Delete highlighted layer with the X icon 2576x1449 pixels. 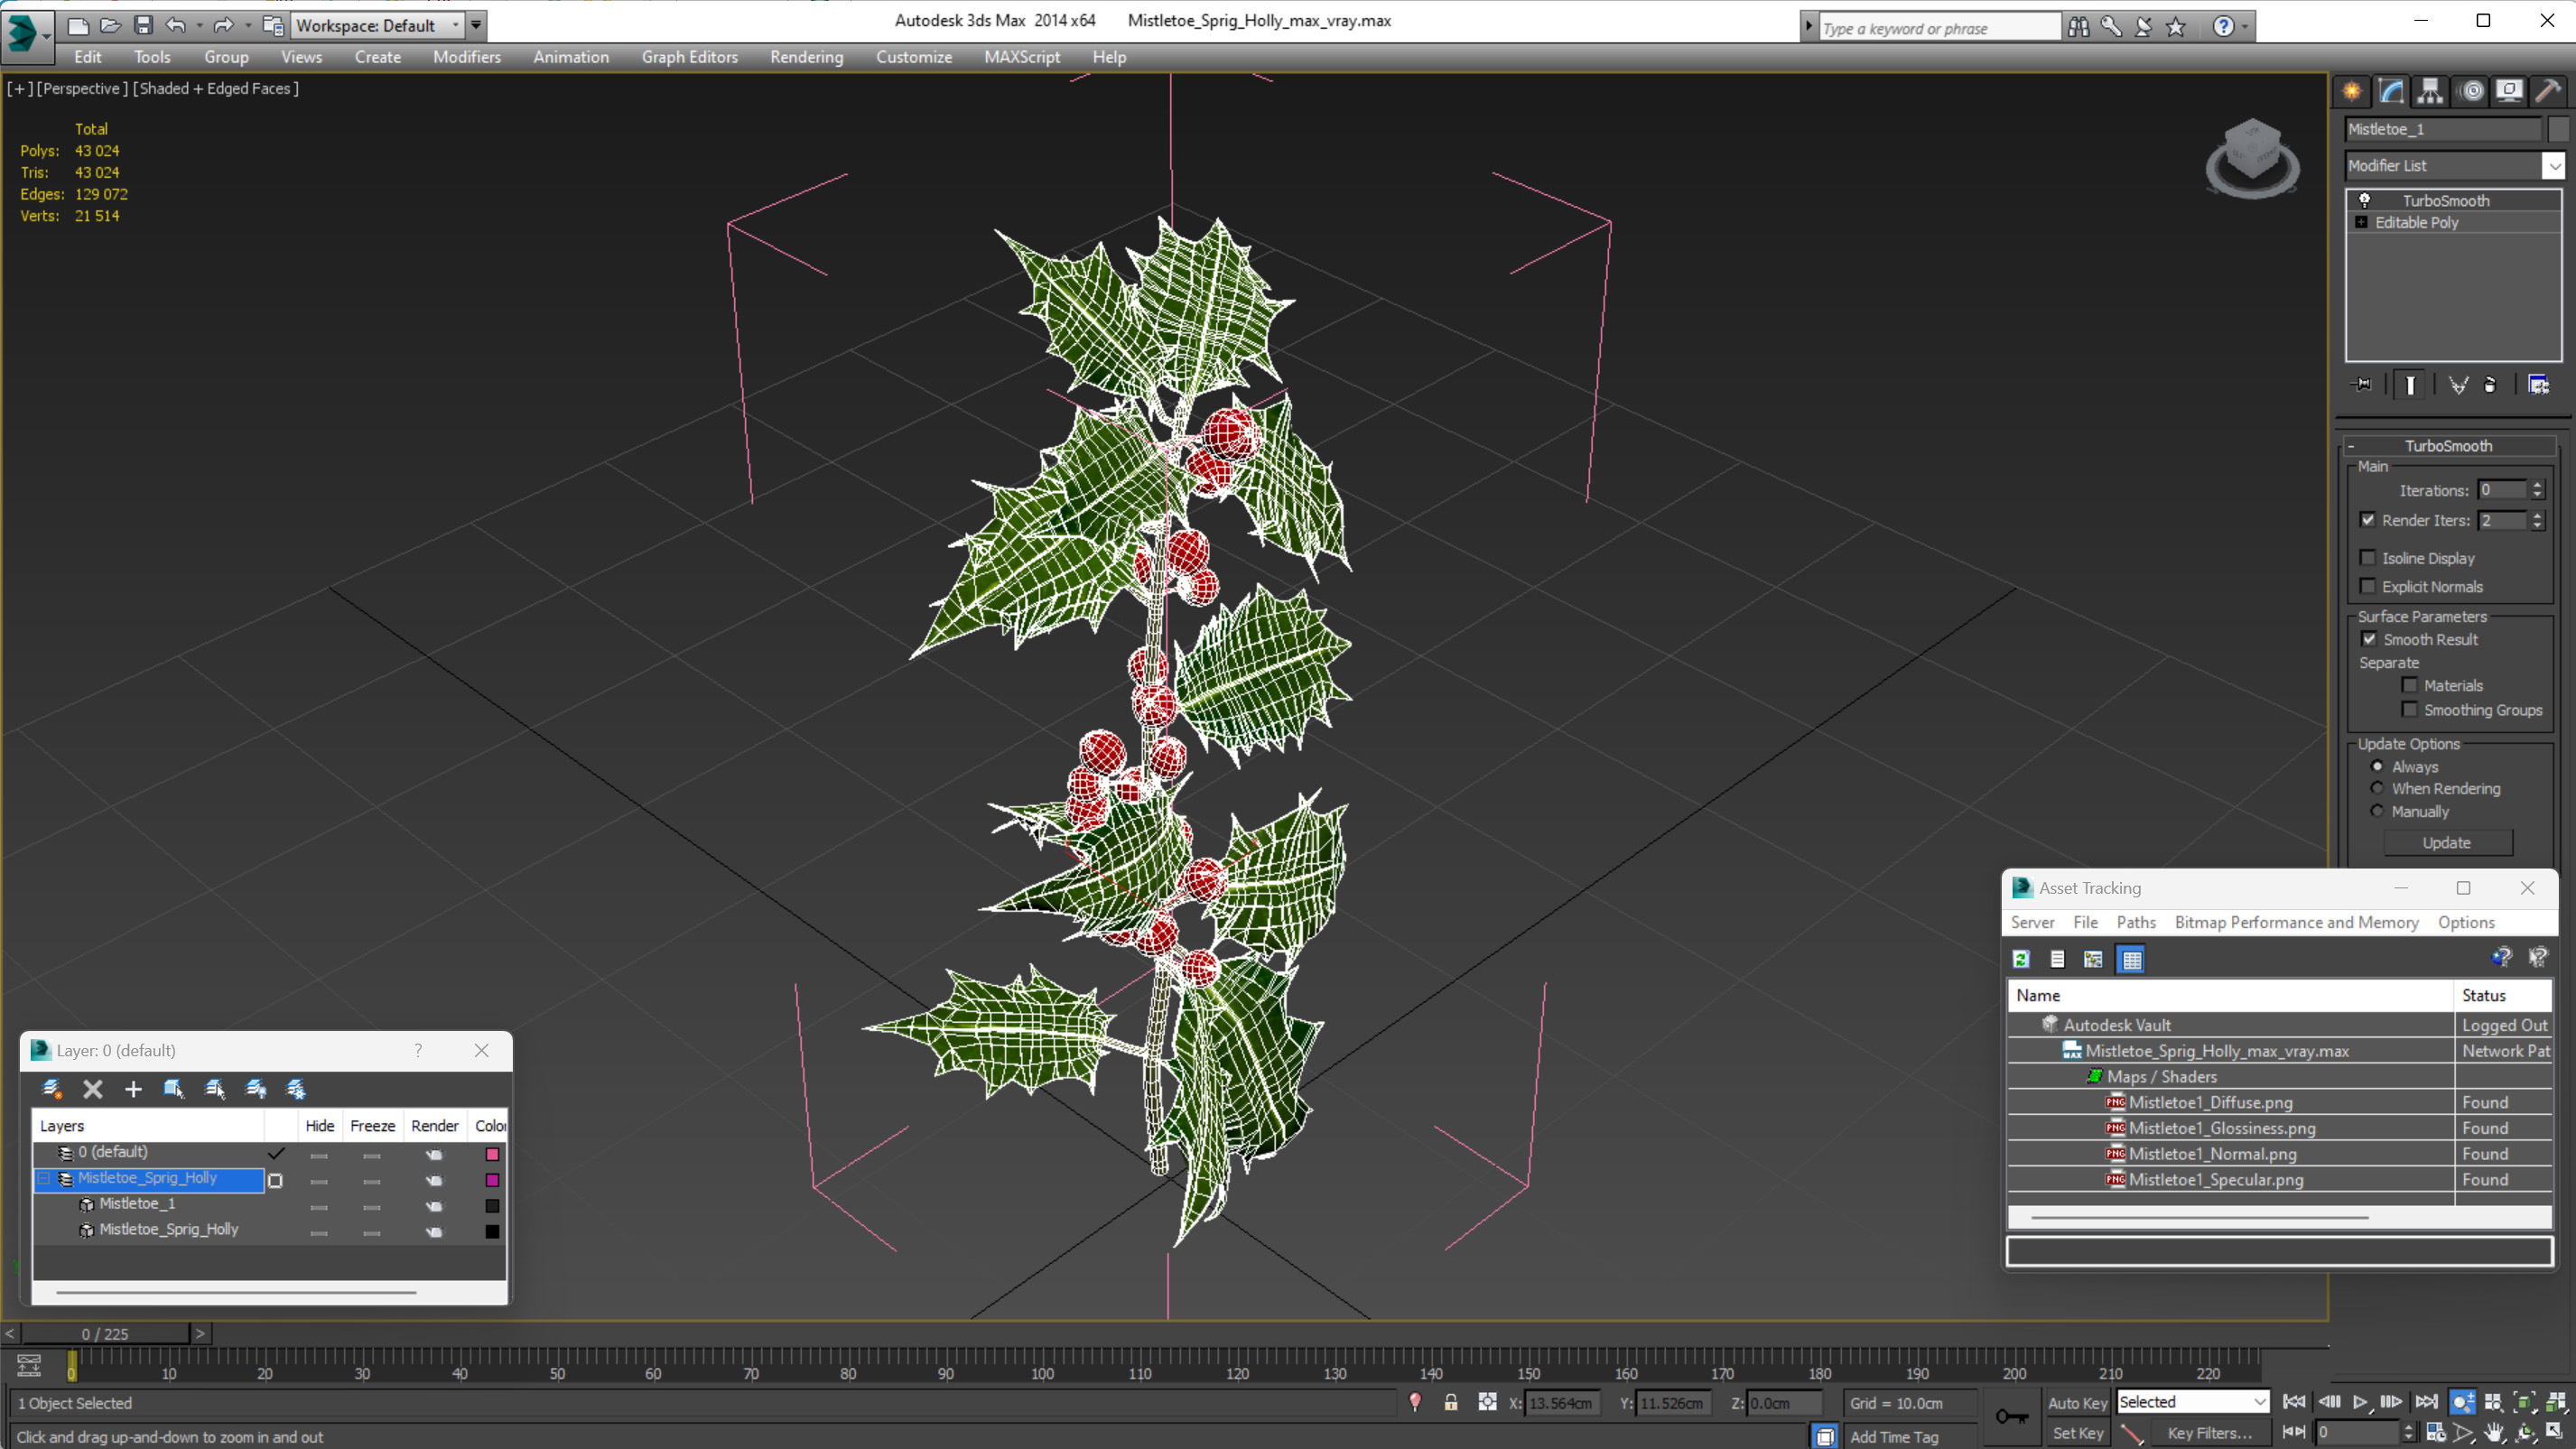point(93,1089)
